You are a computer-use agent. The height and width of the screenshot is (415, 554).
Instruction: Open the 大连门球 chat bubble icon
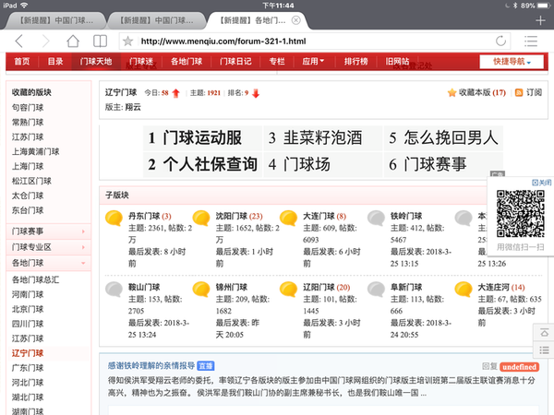coord(289,218)
